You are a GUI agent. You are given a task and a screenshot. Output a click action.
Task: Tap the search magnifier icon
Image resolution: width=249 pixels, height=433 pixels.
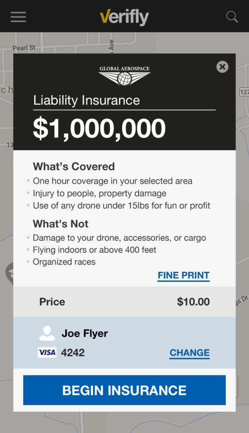232,17
